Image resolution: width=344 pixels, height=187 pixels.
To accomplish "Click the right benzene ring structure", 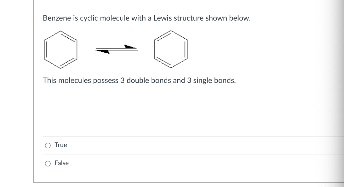I will 171,49.
